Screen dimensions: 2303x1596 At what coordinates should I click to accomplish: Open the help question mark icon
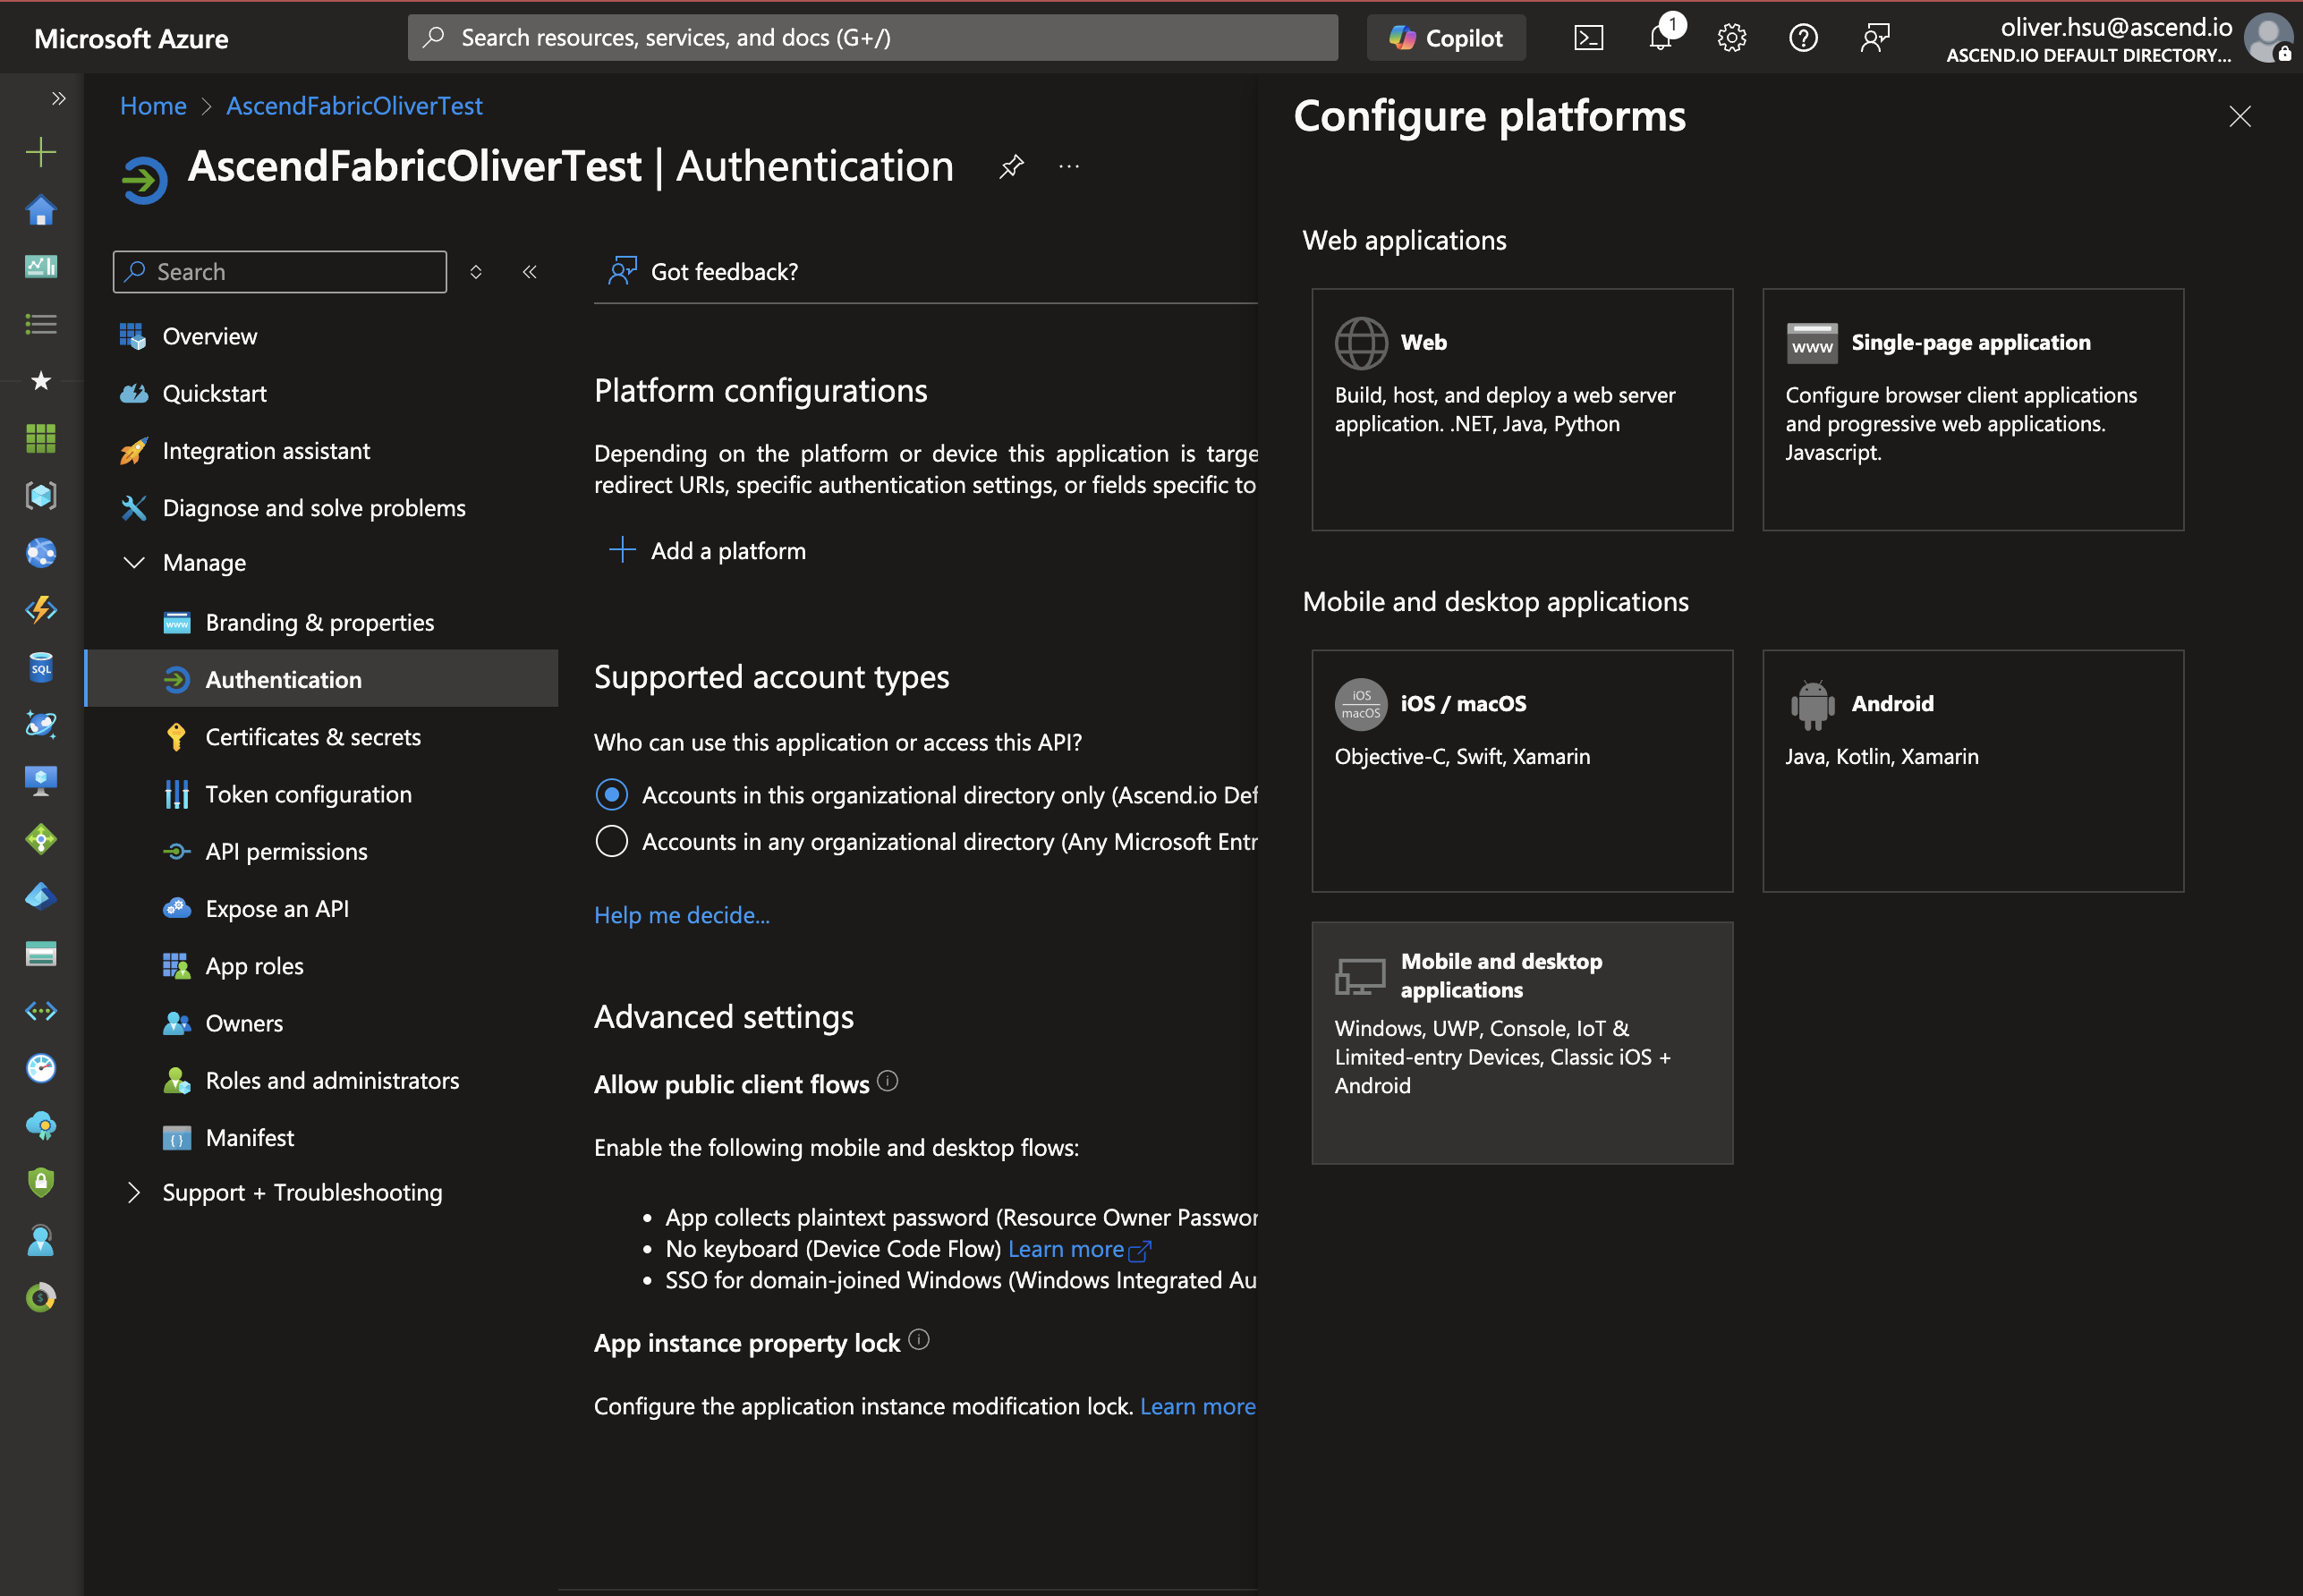(1803, 38)
